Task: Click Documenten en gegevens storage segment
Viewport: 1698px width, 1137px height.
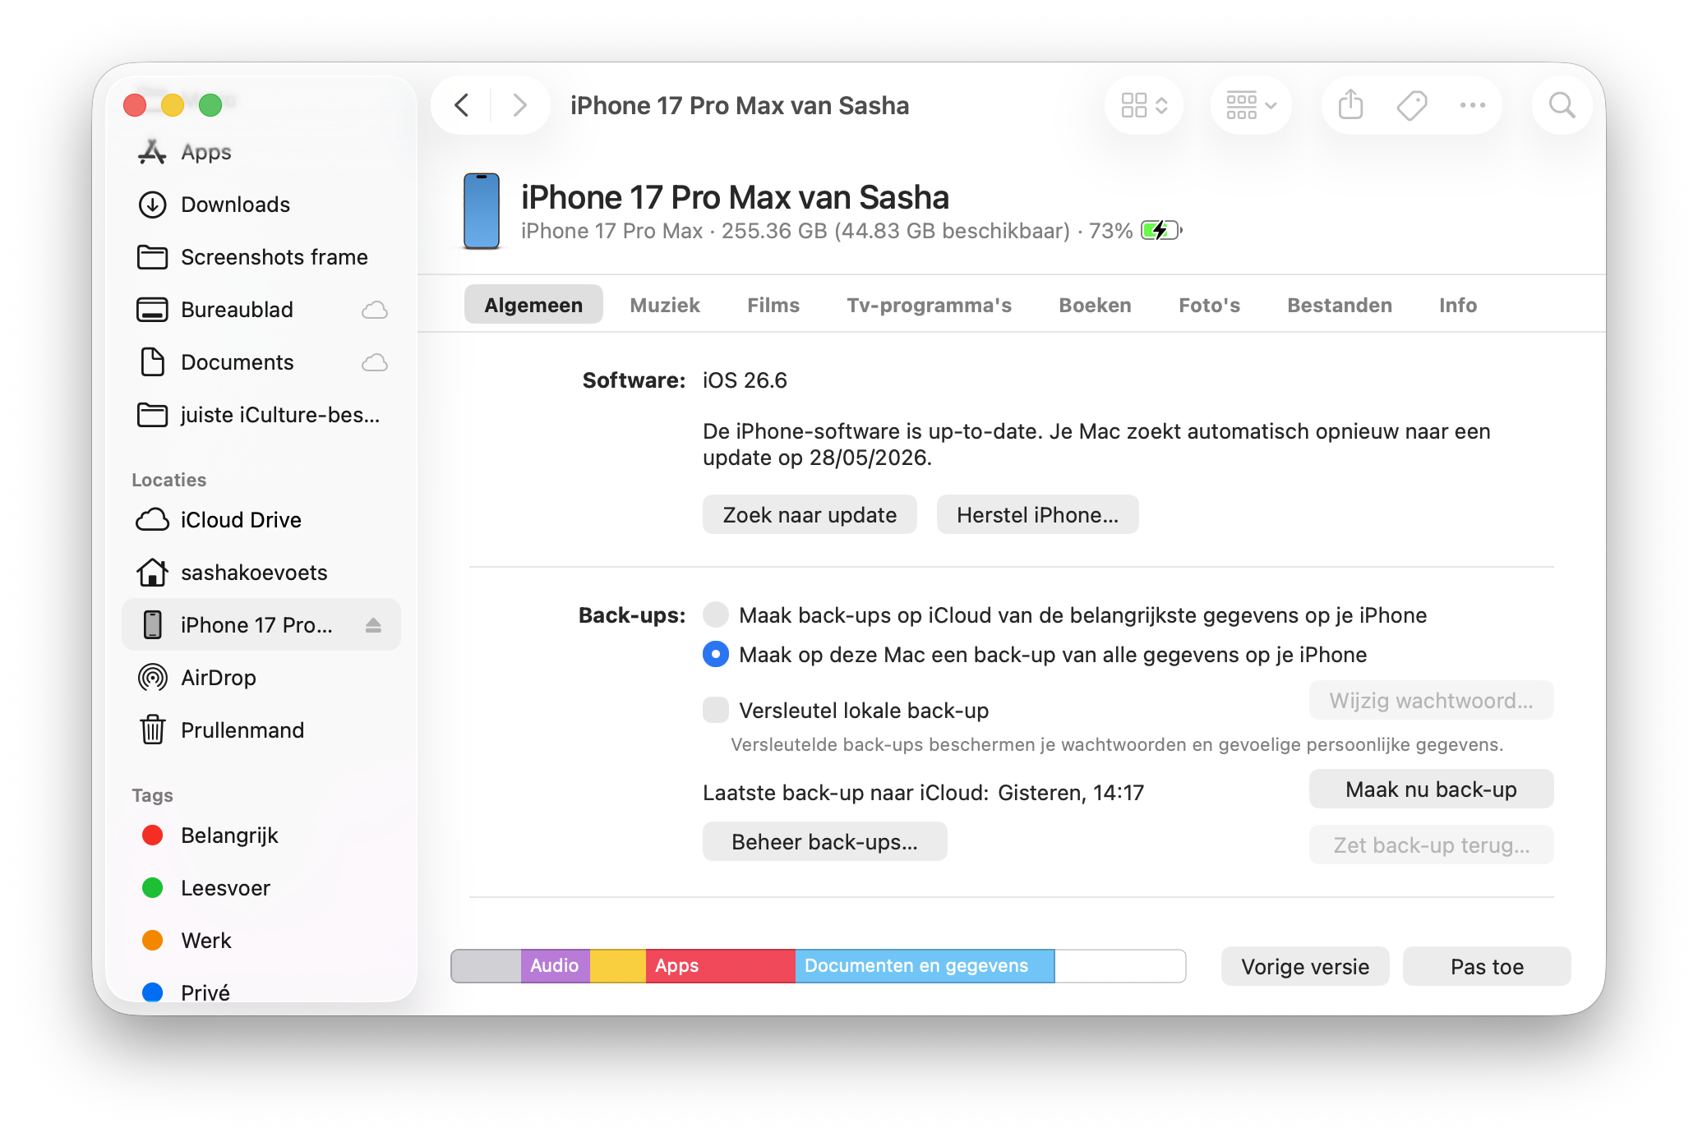Action: (x=925, y=966)
